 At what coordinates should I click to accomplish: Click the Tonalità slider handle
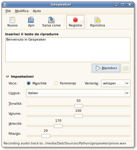[79, 106]
